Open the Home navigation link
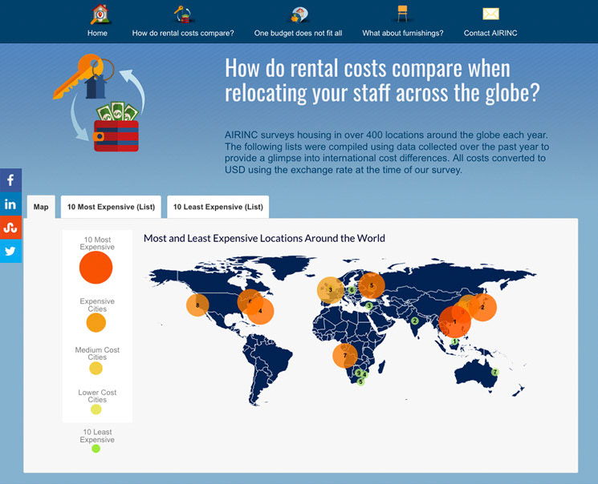This screenshot has width=598, height=484. 97,33
